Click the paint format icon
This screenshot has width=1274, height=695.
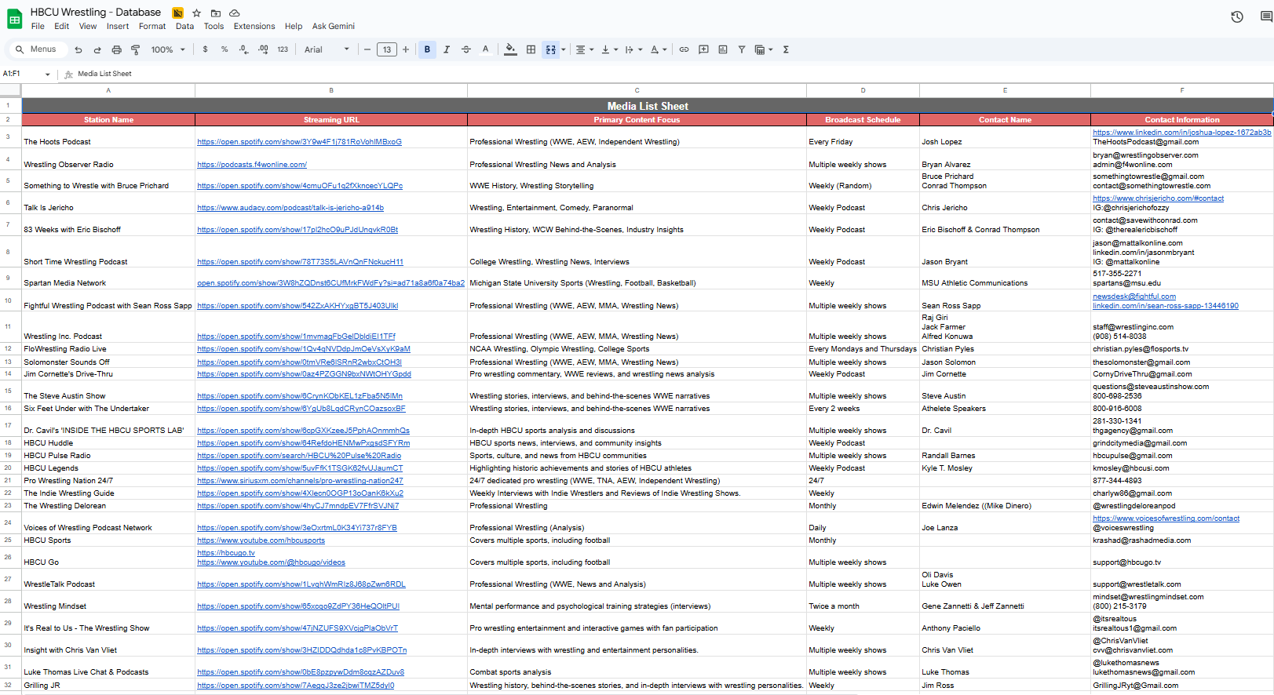pyautogui.click(x=135, y=49)
